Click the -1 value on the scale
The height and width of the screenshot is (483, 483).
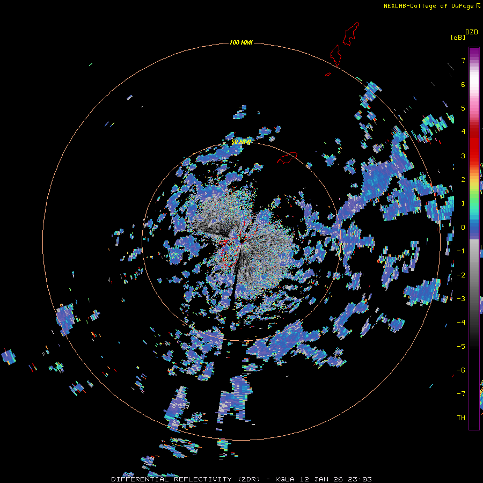pyautogui.click(x=461, y=251)
